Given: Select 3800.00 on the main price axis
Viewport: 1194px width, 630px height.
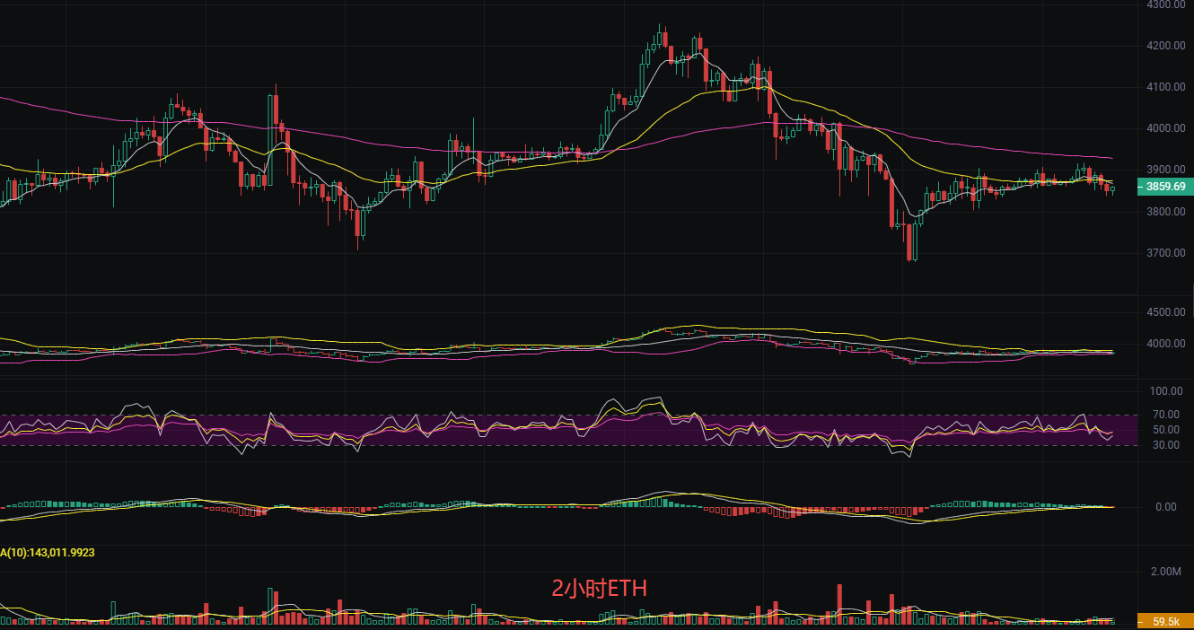Looking at the screenshot, I should coord(1165,212).
